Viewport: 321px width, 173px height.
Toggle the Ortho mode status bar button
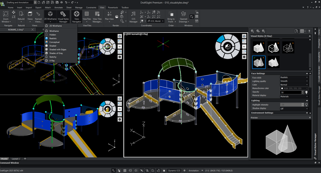[x=130, y=170]
